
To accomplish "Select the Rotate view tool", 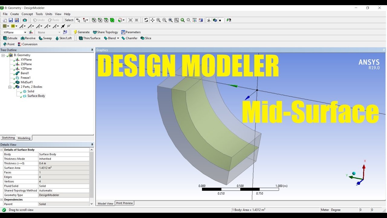I will pyautogui.click(x=146, y=20).
